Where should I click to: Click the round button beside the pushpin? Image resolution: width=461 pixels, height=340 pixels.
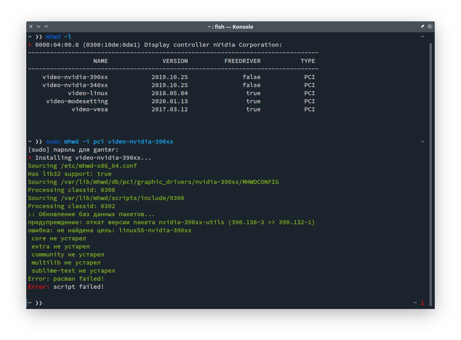click(430, 27)
